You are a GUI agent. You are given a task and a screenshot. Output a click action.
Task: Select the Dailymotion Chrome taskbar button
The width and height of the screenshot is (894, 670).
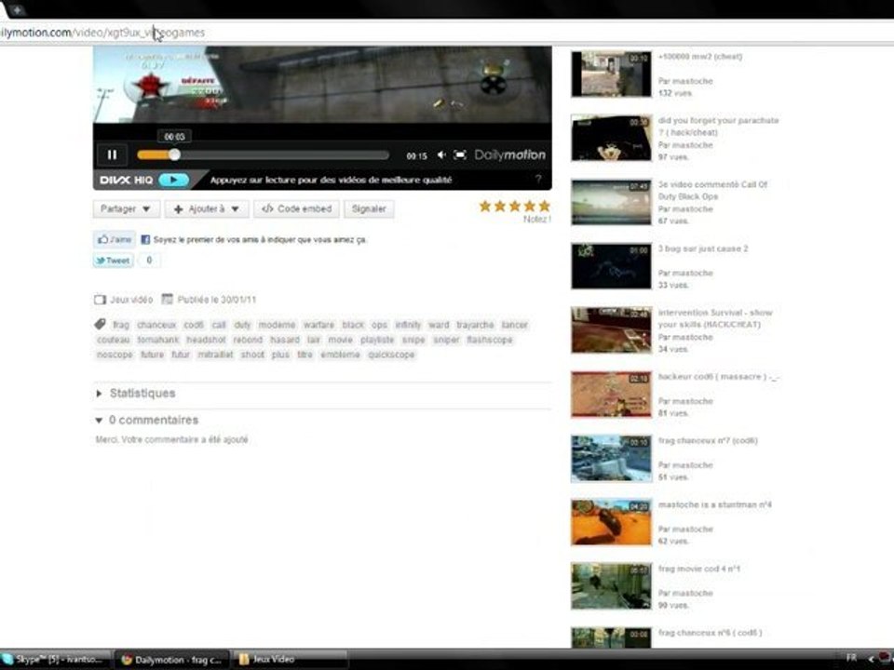[x=173, y=660]
